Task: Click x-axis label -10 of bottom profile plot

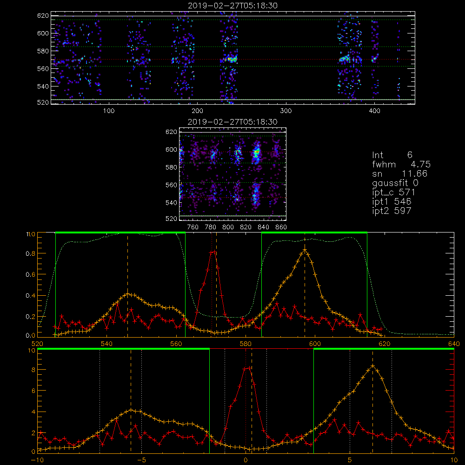Action: pos(37,460)
